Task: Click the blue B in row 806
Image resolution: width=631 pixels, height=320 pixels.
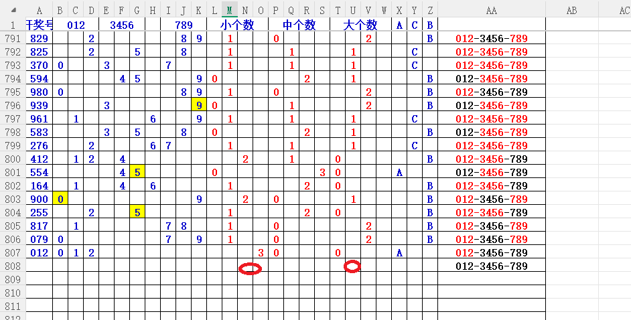Action: pos(430,240)
